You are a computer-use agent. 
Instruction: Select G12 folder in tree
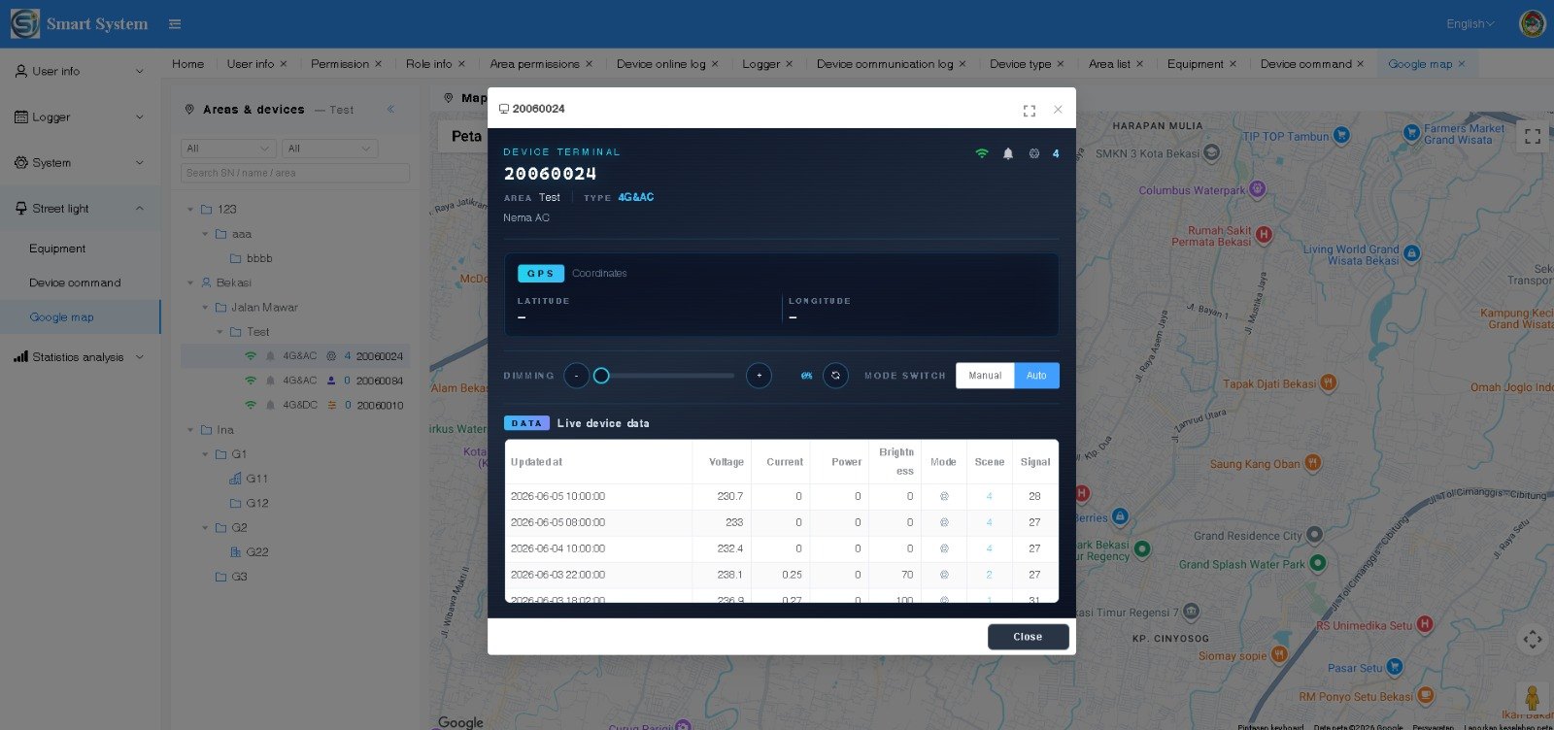[x=256, y=503]
